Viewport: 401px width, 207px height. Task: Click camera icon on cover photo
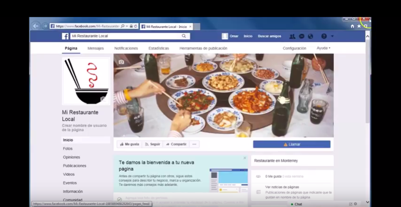pos(121,62)
